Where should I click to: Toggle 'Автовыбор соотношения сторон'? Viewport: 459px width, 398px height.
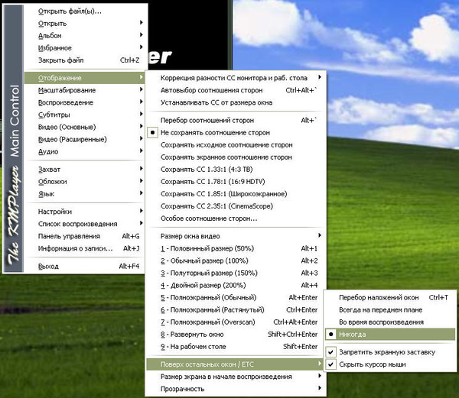[236, 90]
